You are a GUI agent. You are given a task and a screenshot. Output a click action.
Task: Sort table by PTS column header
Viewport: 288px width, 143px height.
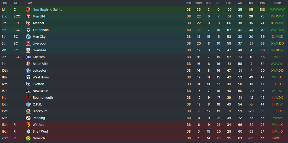(x=262, y=3)
